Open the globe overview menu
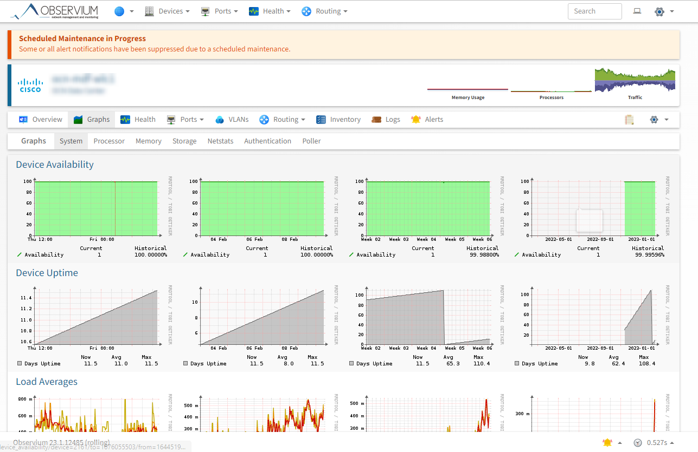This screenshot has width=698, height=452. (x=119, y=11)
